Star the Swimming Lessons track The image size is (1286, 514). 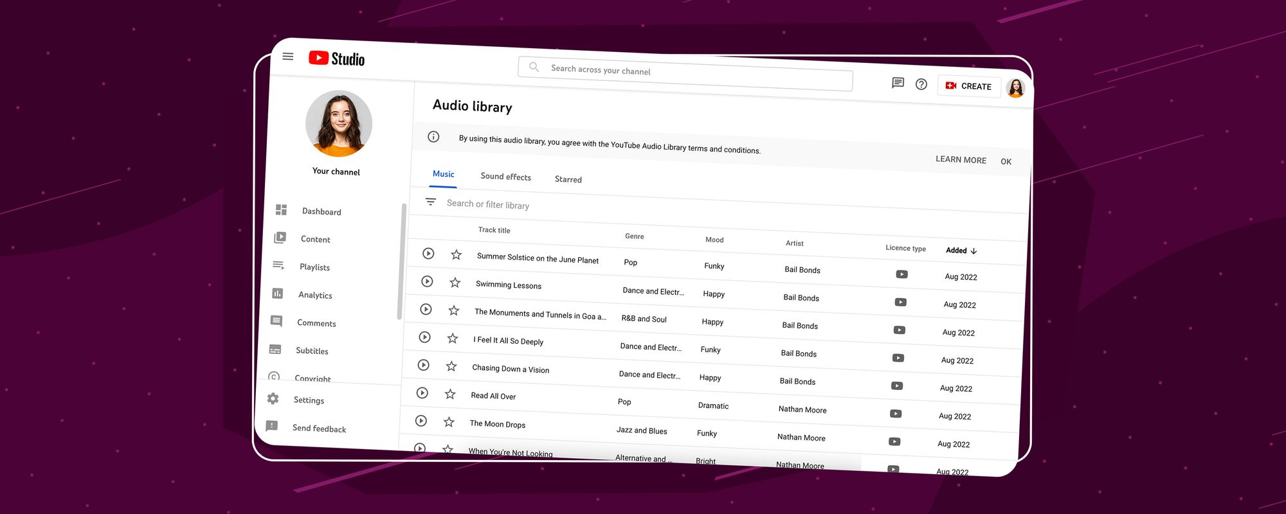point(455,283)
